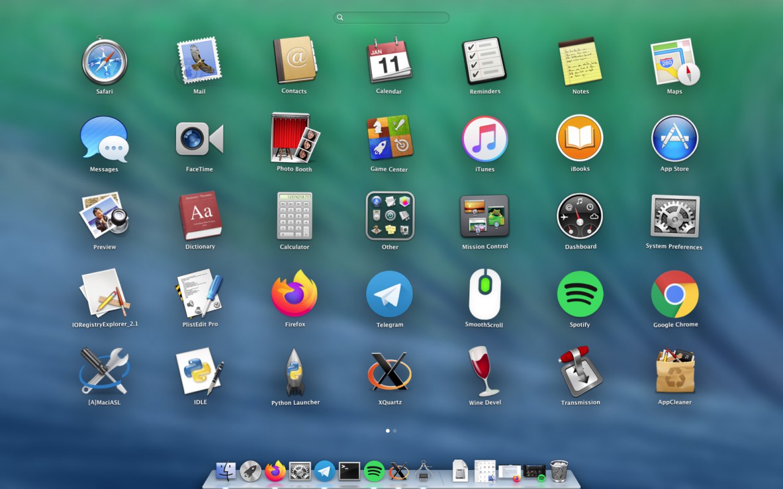
Task: Select the first Launchpad page dot
Action: pyautogui.click(x=388, y=430)
